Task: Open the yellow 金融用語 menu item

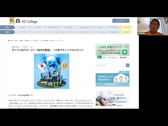Action: pos(127,32)
